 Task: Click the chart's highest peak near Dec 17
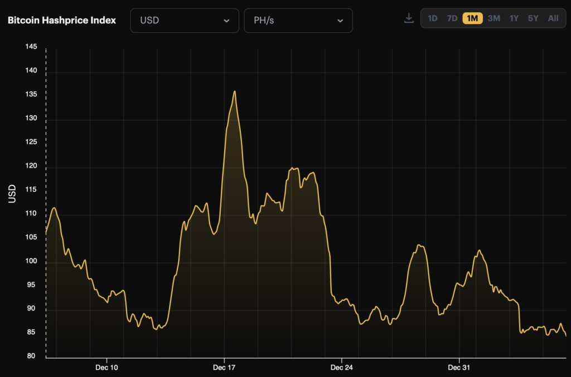(x=234, y=91)
